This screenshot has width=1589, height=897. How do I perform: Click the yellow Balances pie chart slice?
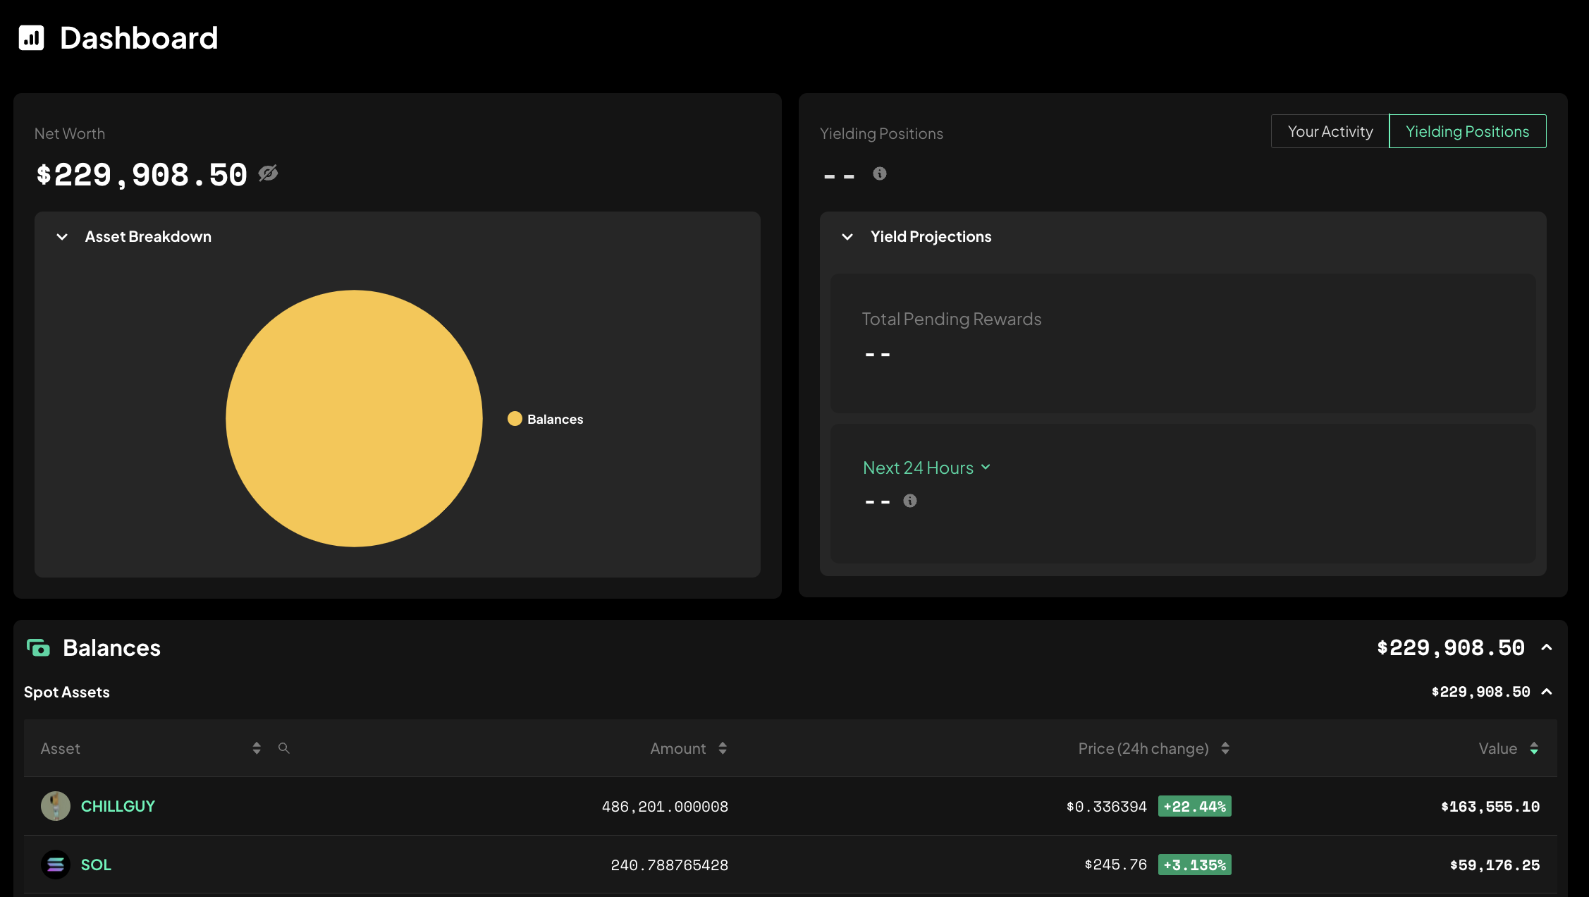354,418
